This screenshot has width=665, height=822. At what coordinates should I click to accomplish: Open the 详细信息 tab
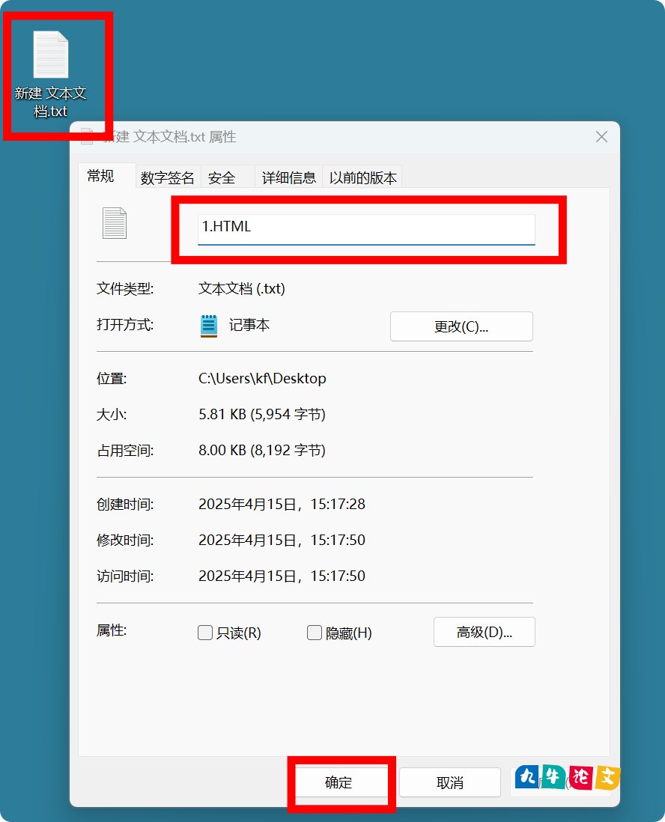click(x=288, y=177)
